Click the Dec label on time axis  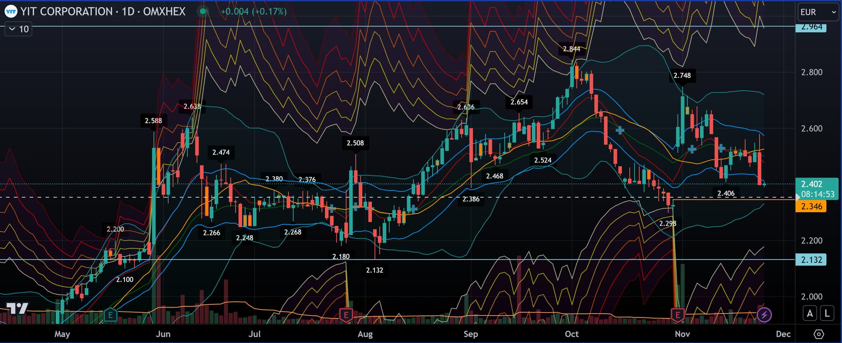point(783,334)
